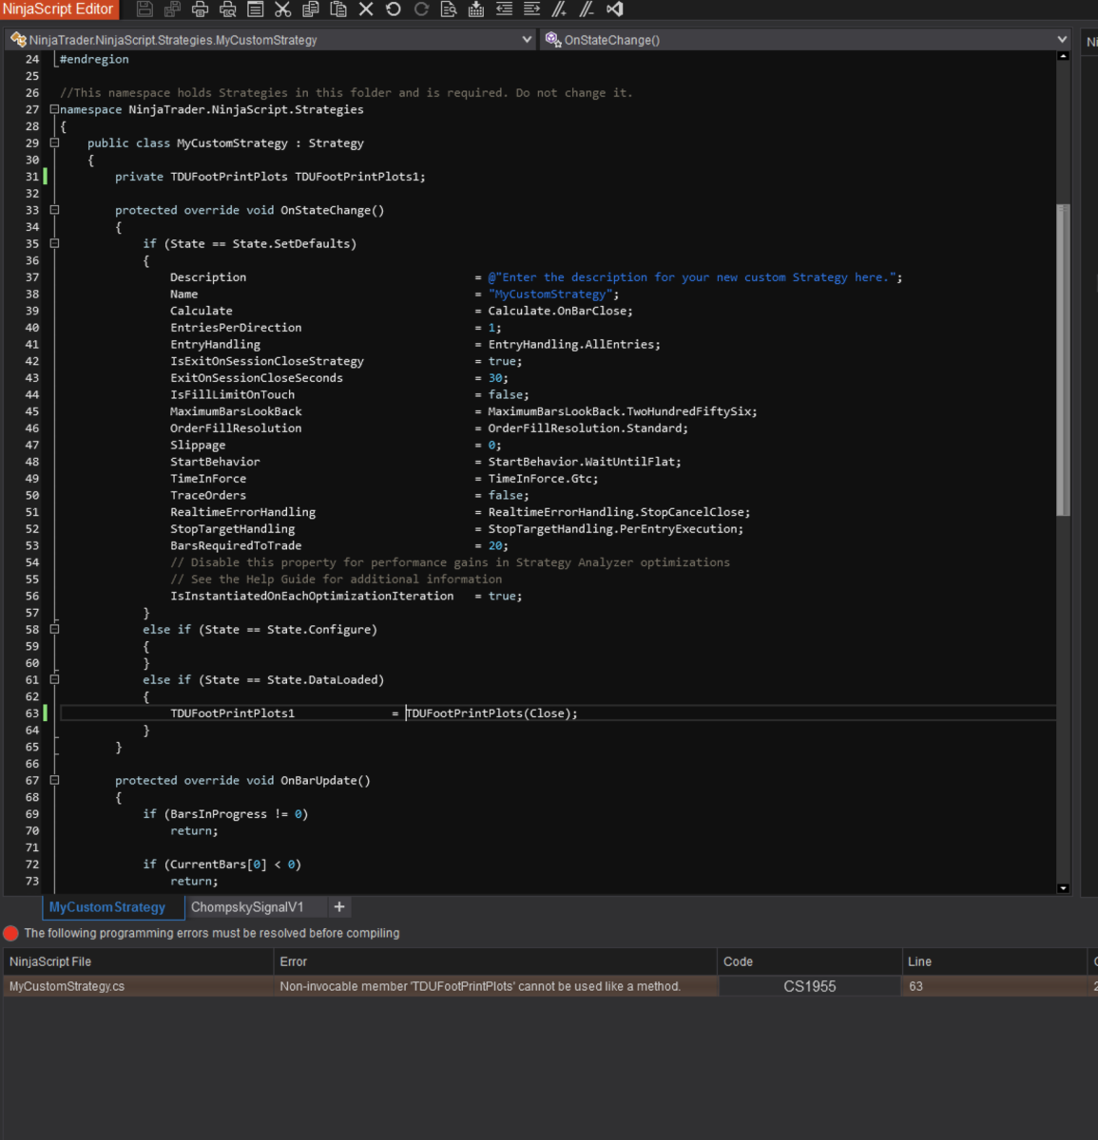The image size is (1098, 1140).
Task: Click the Calculate.OnBarClose value
Action: (560, 311)
